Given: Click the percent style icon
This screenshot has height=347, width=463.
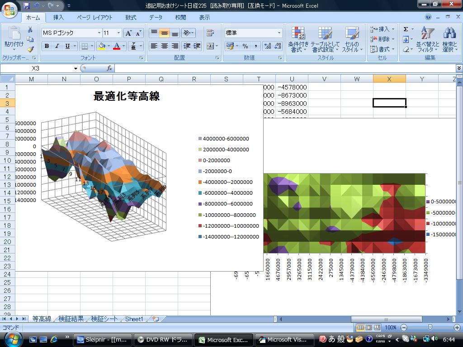Looking at the screenshot, I should click(x=245, y=46).
